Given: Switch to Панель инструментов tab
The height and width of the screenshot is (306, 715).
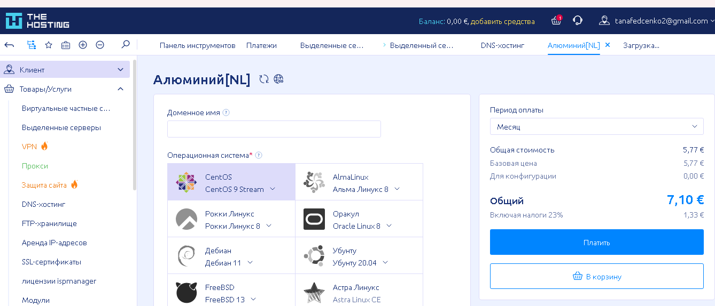Looking at the screenshot, I should pos(198,45).
